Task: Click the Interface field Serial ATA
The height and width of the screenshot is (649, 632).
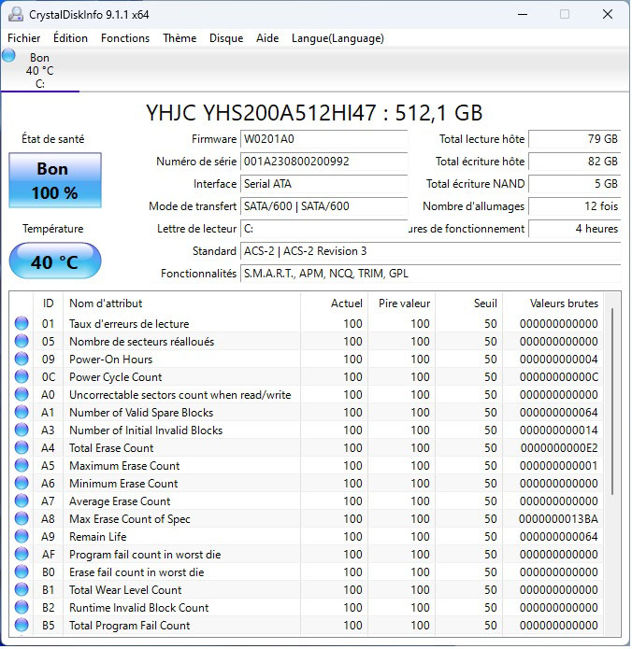Action: coord(324,184)
